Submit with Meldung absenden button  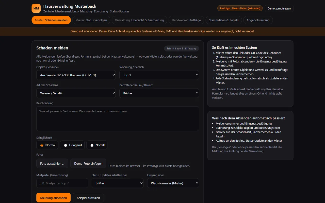[54, 198]
